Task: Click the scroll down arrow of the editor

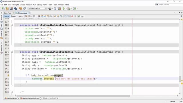Action: click(180, 94)
